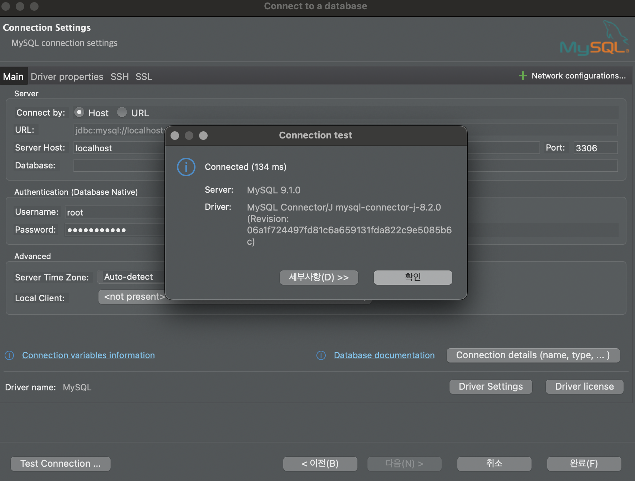Screen dimensions: 635x481
Task: Click the Network configurations... link
Action: [579, 76]
